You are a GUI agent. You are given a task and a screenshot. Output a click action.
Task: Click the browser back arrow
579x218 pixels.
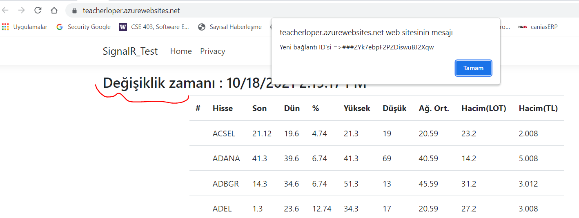(x=5, y=11)
